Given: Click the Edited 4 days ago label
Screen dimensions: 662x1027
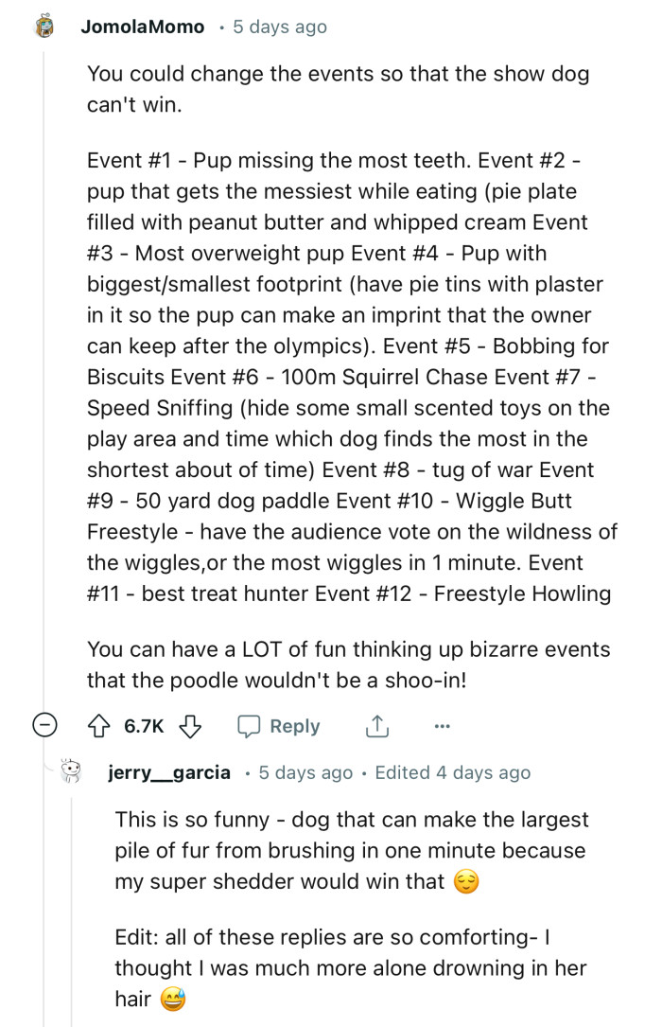Looking at the screenshot, I should (446, 772).
